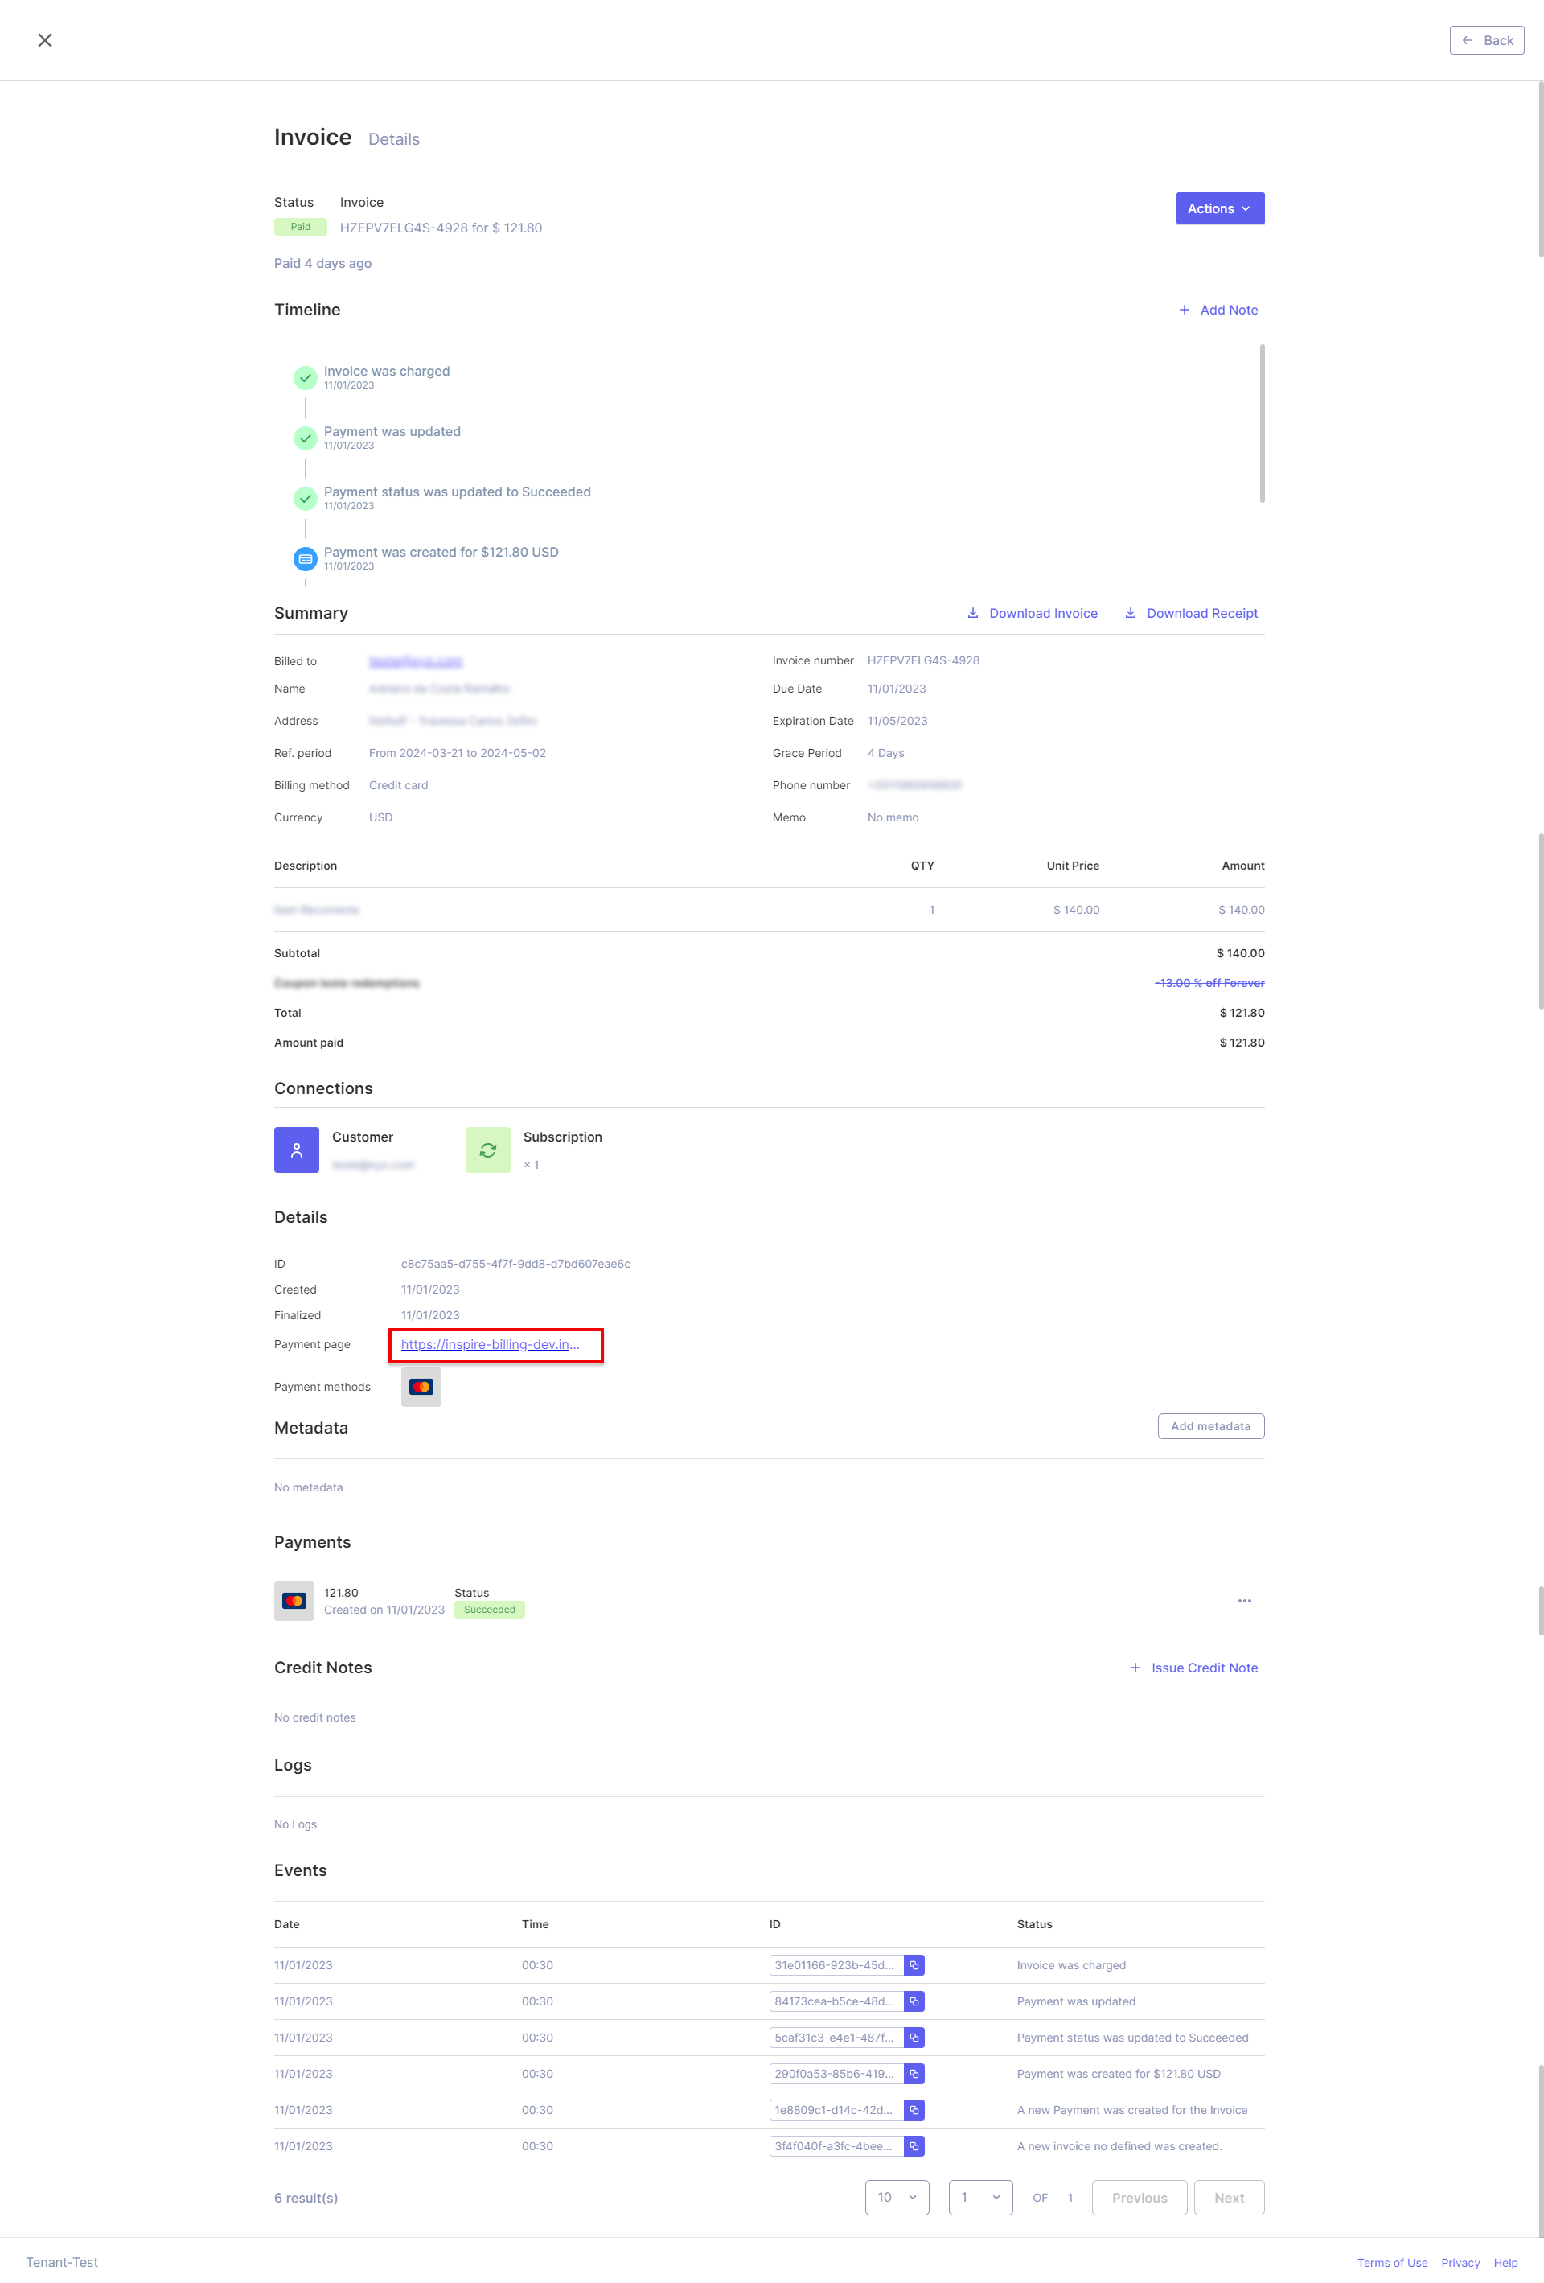Click 'A new Payment was created for the Invoice'
This screenshot has height=2283, width=1544.
click(1131, 2110)
